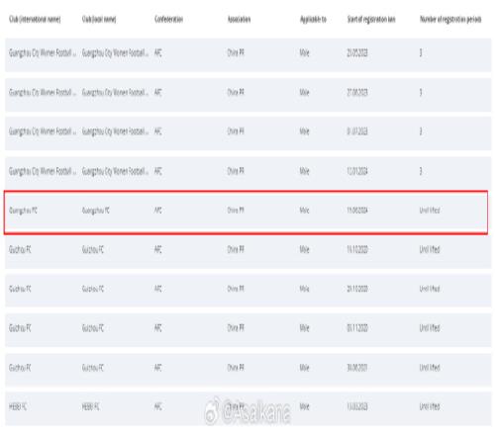Click the Male cell in the HEBEI FC row
Screen dimensions: 495x435
click(x=305, y=407)
